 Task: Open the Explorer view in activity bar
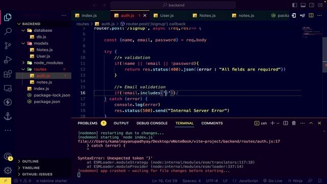[x=8, y=17]
